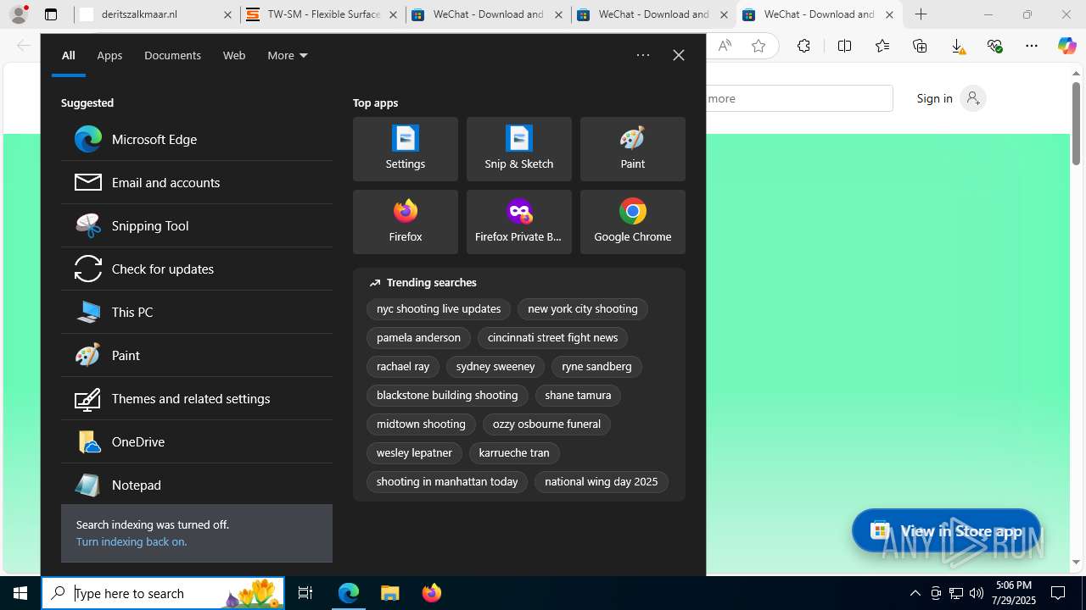Search trending 'ryne sandberg'
This screenshot has width=1086, height=610.
pyautogui.click(x=596, y=367)
